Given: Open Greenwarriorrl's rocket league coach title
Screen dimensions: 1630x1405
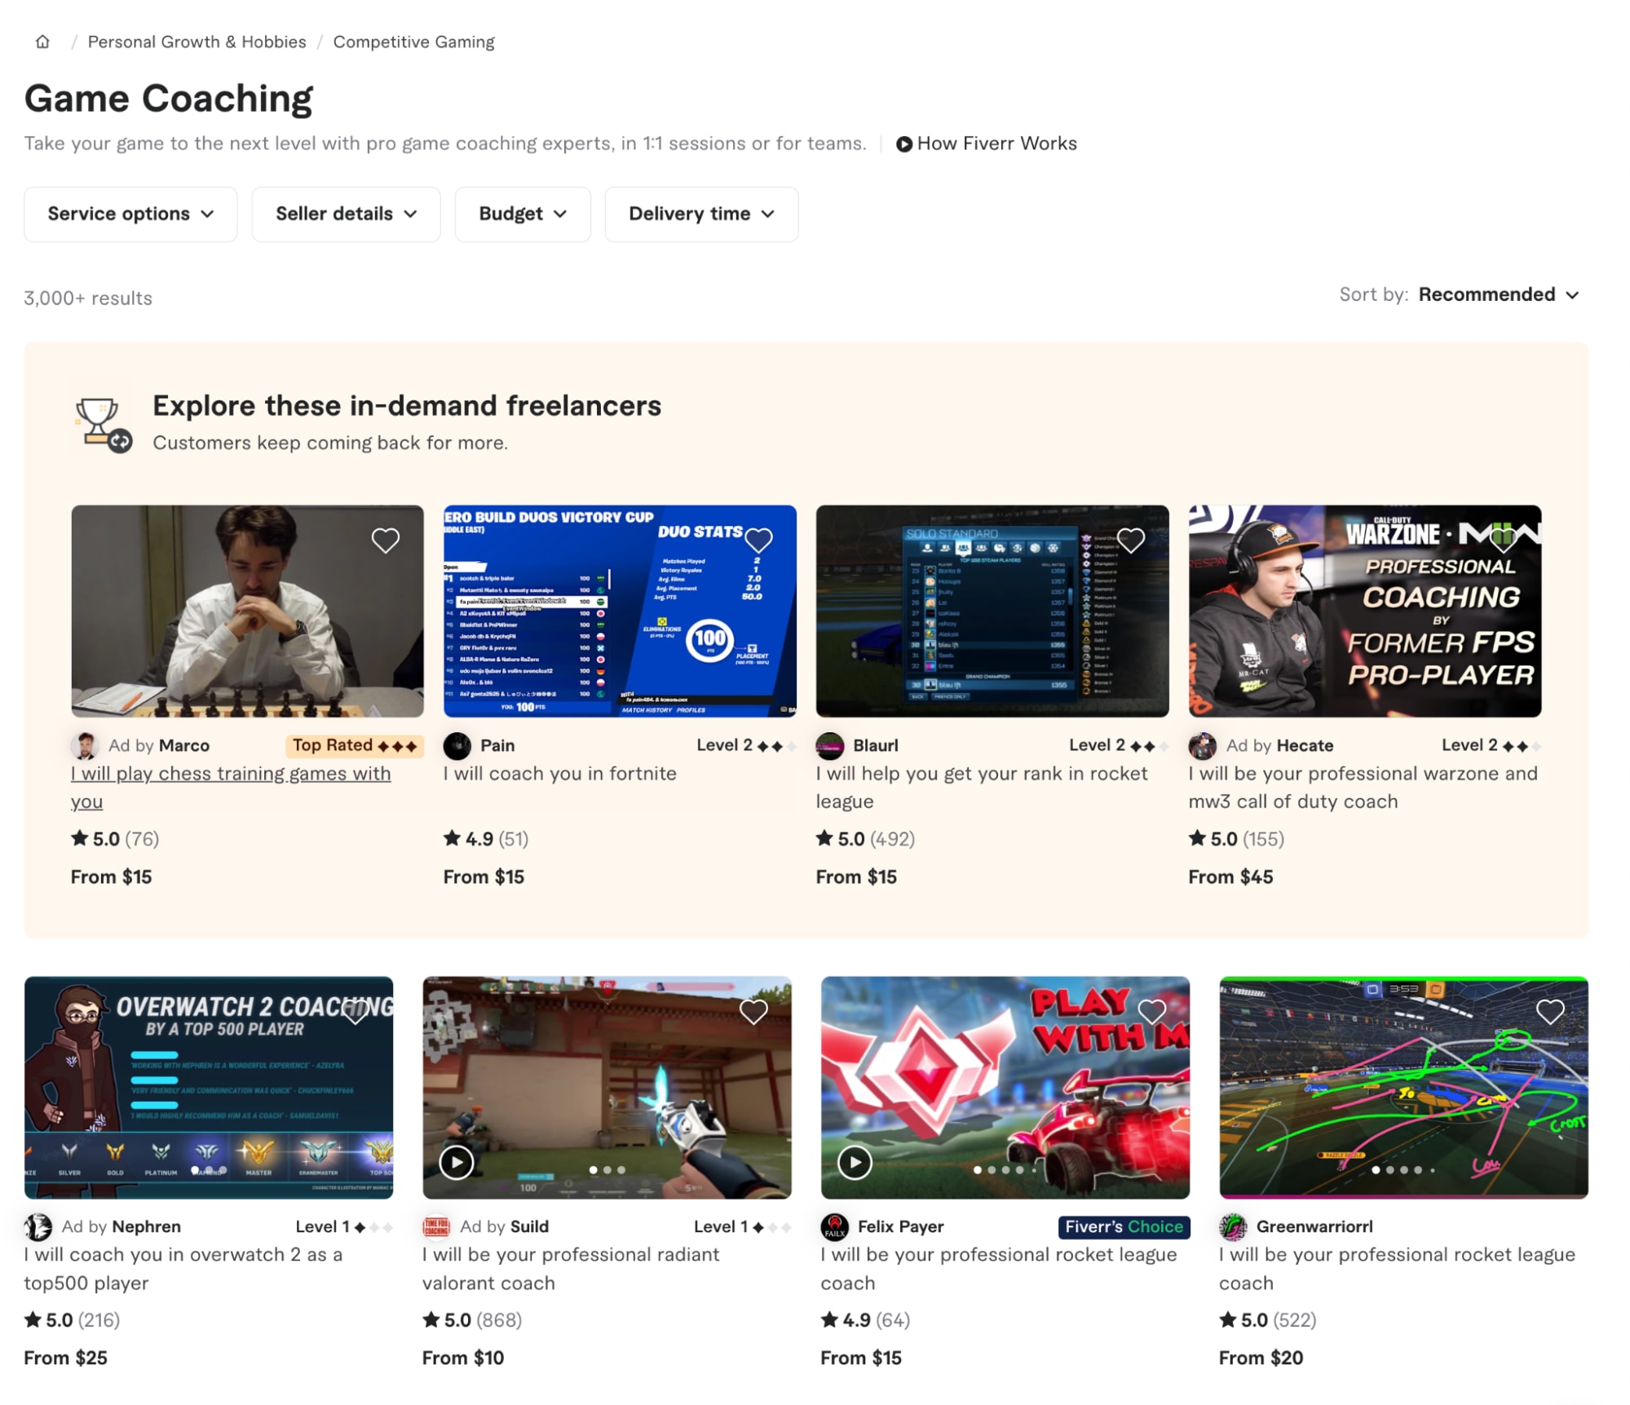Looking at the screenshot, I should 1397,1268.
